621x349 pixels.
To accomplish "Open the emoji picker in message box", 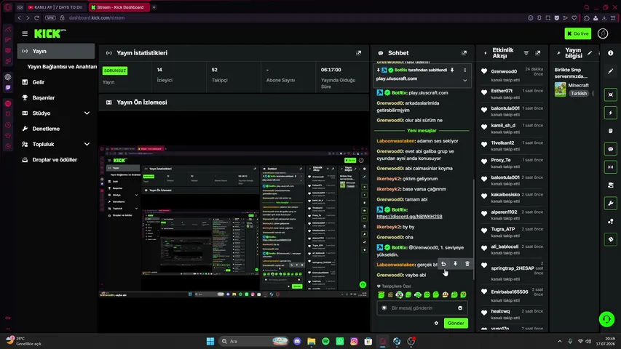I will coord(460,308).
